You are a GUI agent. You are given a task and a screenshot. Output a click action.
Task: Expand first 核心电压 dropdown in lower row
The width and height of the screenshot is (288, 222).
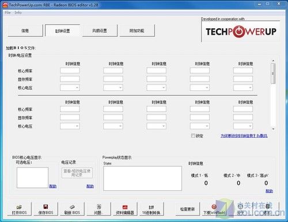70,126
